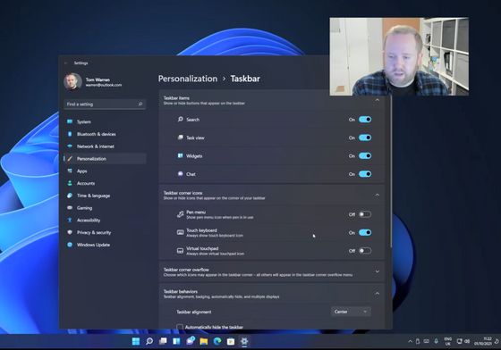Screen dimensions: 501x350
Task: Click the Personalization breadcrumb link
Action: 188,79
